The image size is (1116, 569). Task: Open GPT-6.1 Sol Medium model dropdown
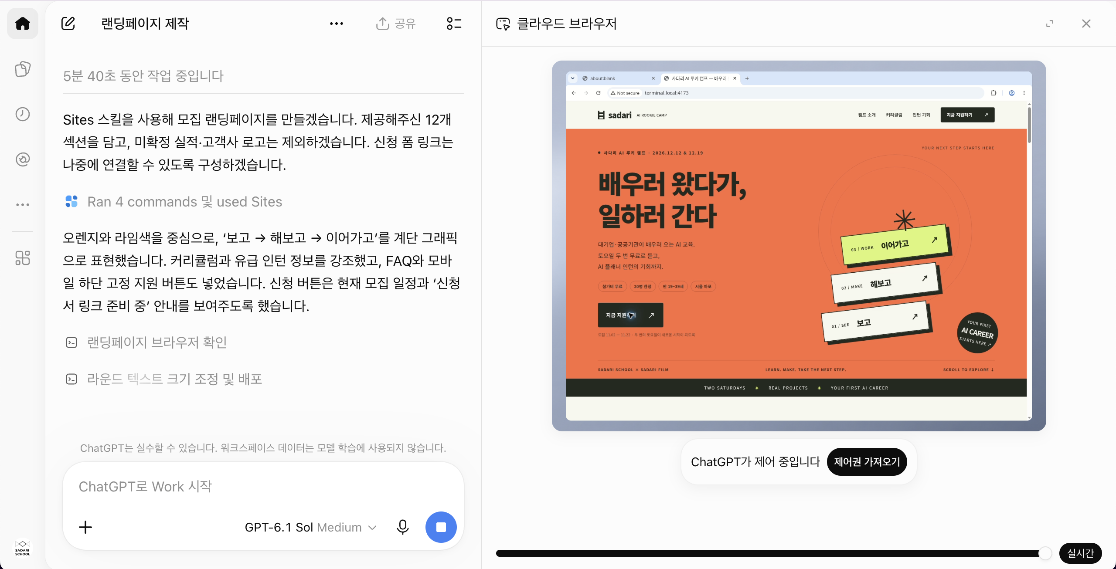(x=310, y=527)
